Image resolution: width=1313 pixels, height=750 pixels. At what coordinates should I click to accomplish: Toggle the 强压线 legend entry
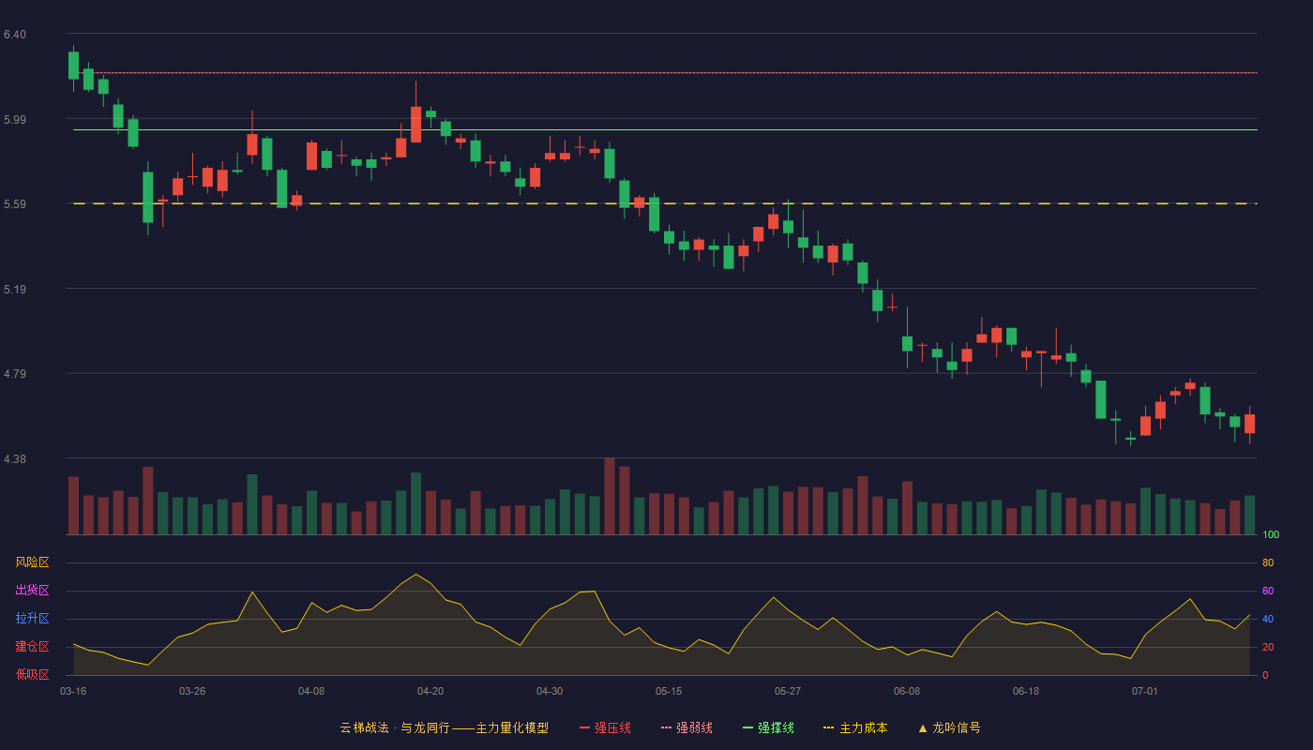pyautogui.click(x=605, y=727)
